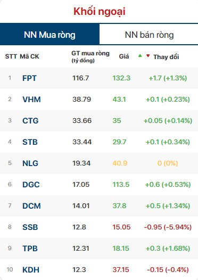
Task: Select the NN Mua ròng tab
Action: point(49,34)
